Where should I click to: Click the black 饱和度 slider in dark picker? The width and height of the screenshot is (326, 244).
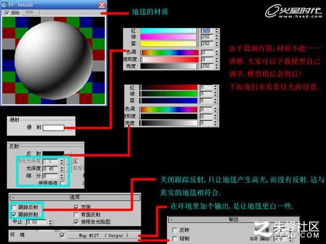pyautogui.click(x=169, y=117)
